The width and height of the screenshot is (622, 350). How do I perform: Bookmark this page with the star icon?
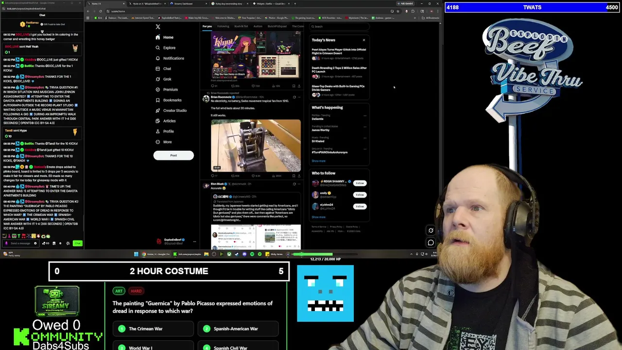tap(398, 11)
